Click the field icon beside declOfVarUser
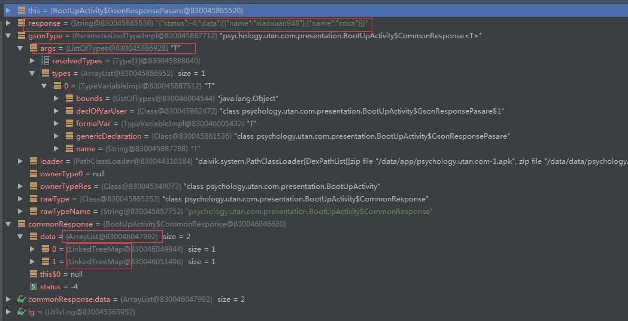The image size is (628, 321). click(x=69, y=111)
